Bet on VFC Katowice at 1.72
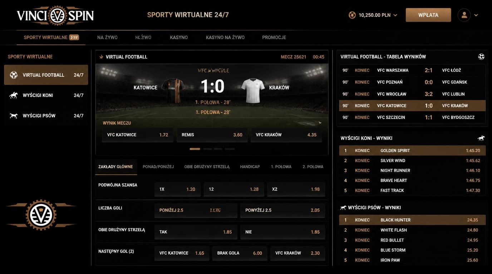The width and height of the screenshot is (492, 274). point(138,135)
